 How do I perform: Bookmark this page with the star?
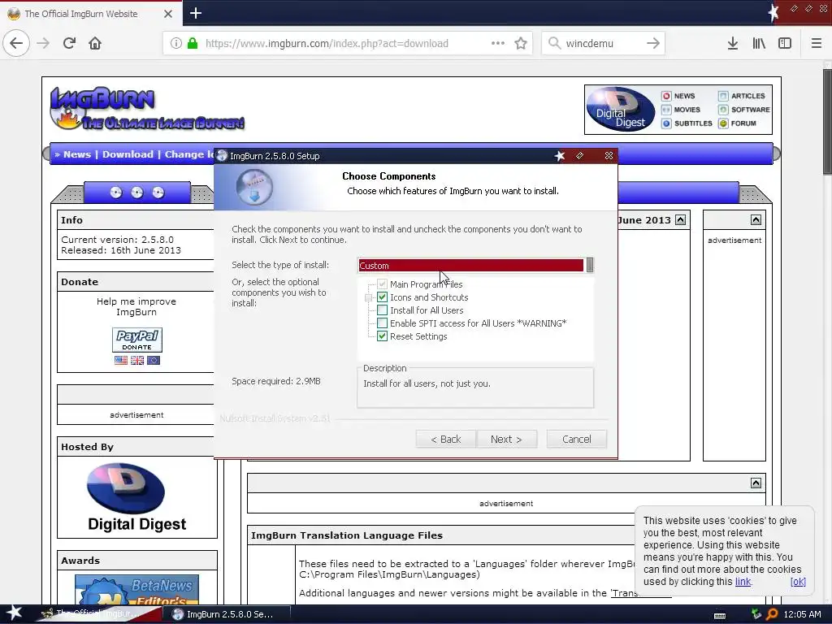pos(521,43)
